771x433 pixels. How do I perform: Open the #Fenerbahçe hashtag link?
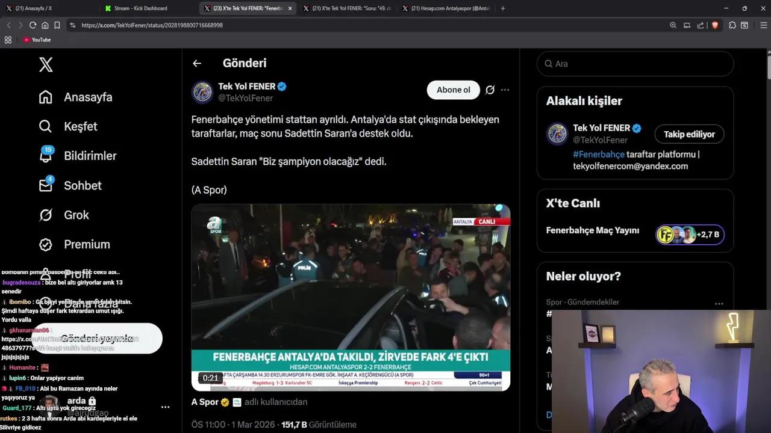(x=599, y=155)
